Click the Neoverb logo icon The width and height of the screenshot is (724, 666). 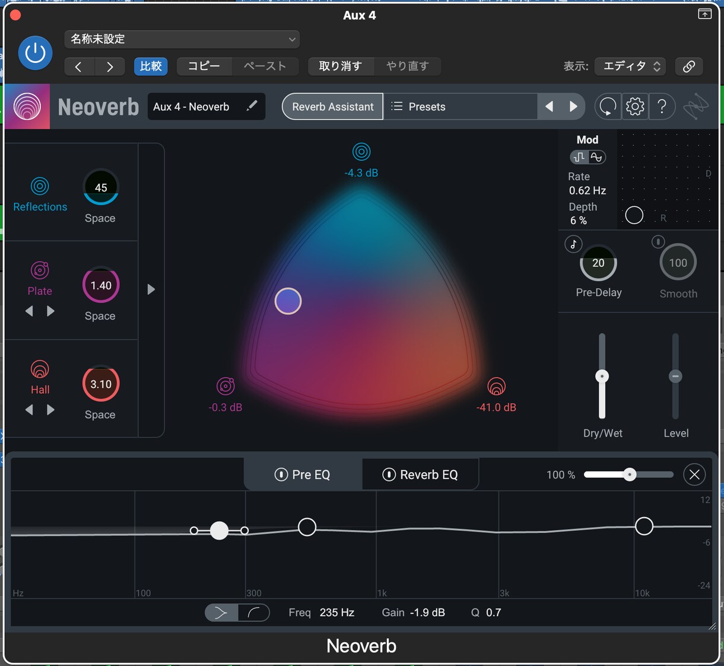point(27,107)
